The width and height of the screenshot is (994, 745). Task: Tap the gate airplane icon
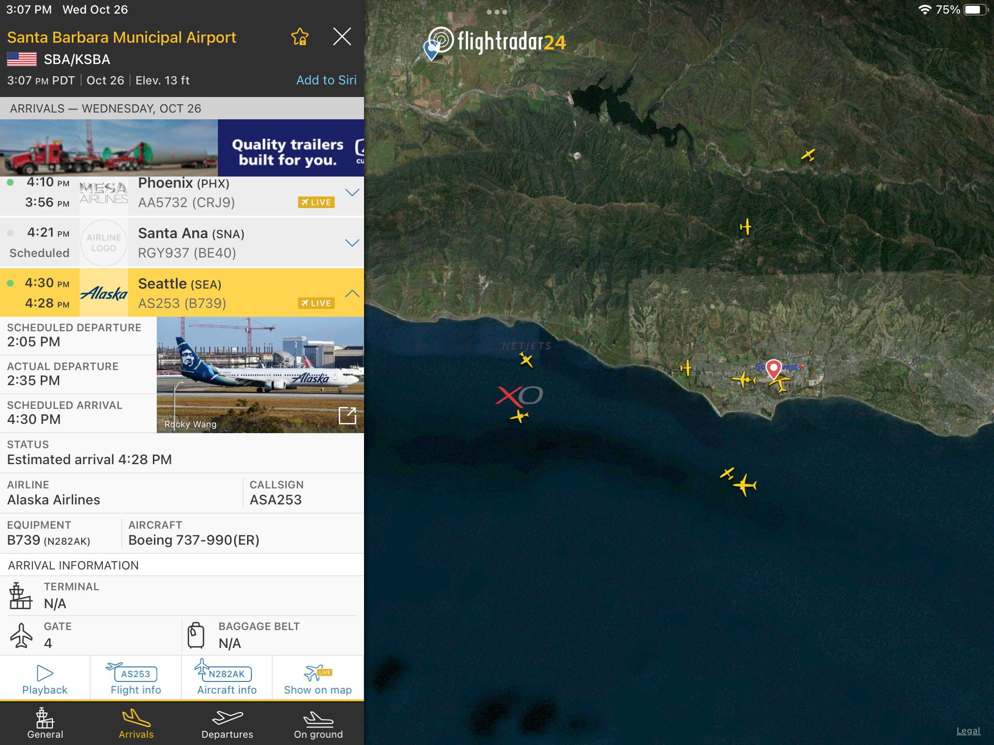point(21,635)
